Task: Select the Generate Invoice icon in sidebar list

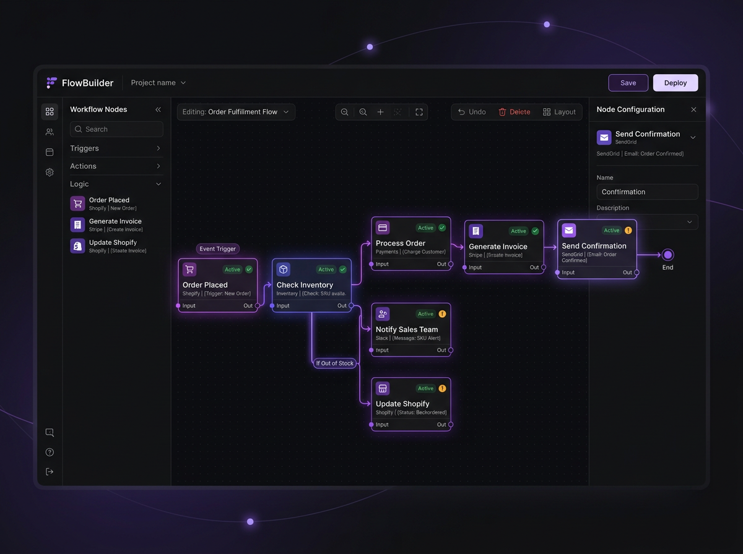Action: 77,224
